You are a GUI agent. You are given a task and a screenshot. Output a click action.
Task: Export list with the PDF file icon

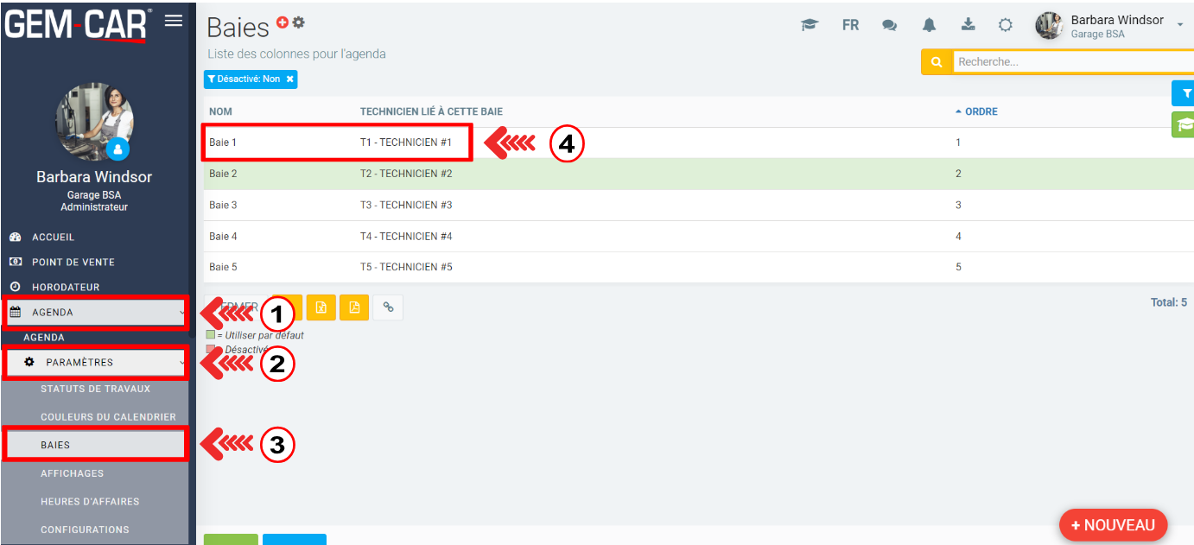(354, 307)
